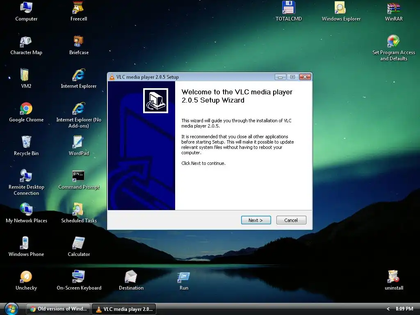
Task: Click the installer graphic in the setup wizard
Action: click(155, 101)
